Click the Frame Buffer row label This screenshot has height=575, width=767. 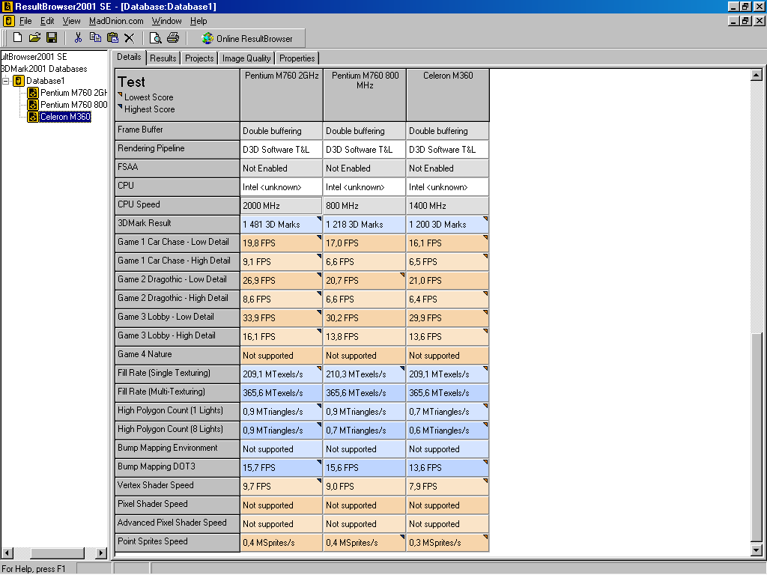[177, 130]
